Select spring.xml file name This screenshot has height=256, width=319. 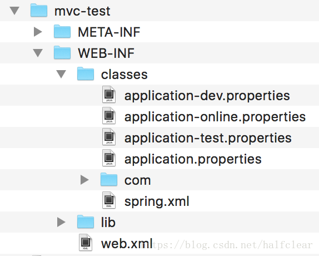(157, 201)
